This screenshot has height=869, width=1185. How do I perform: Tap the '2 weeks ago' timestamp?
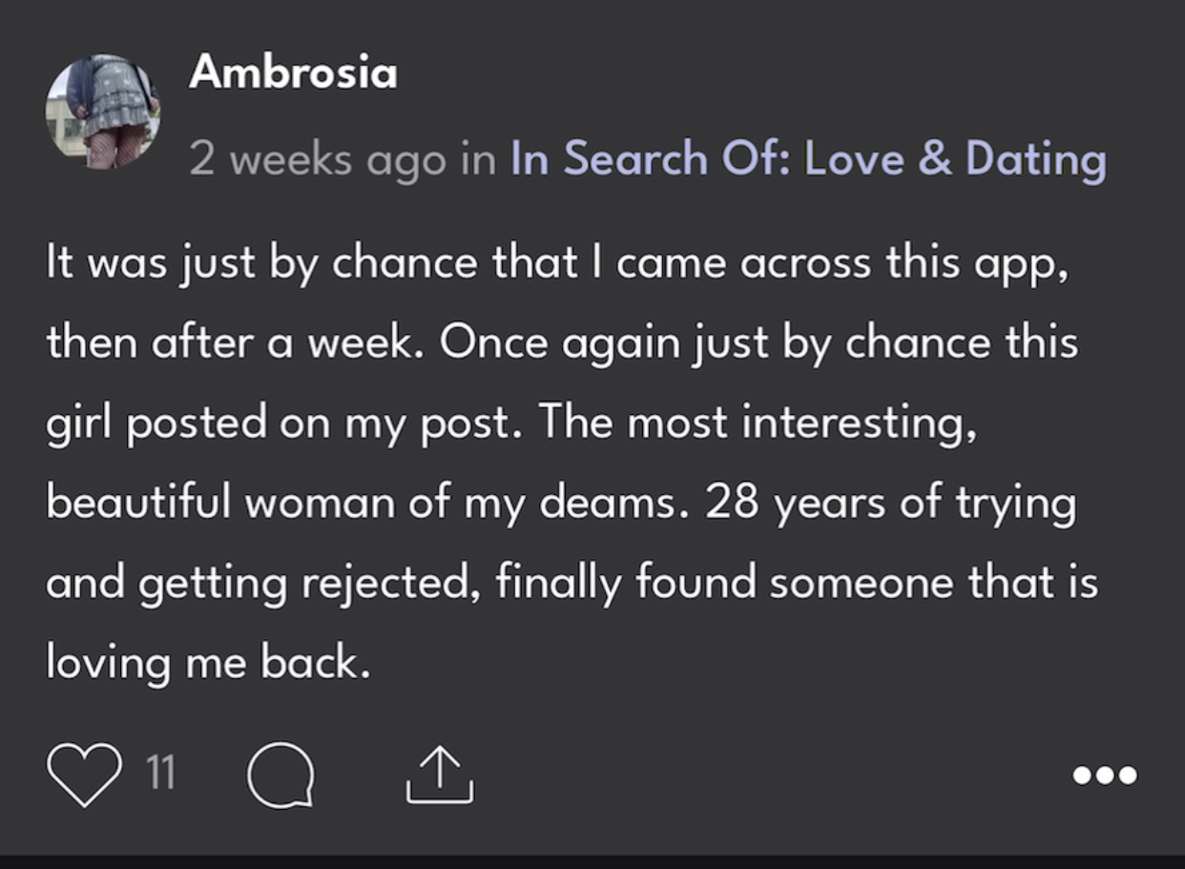[318, 160]
